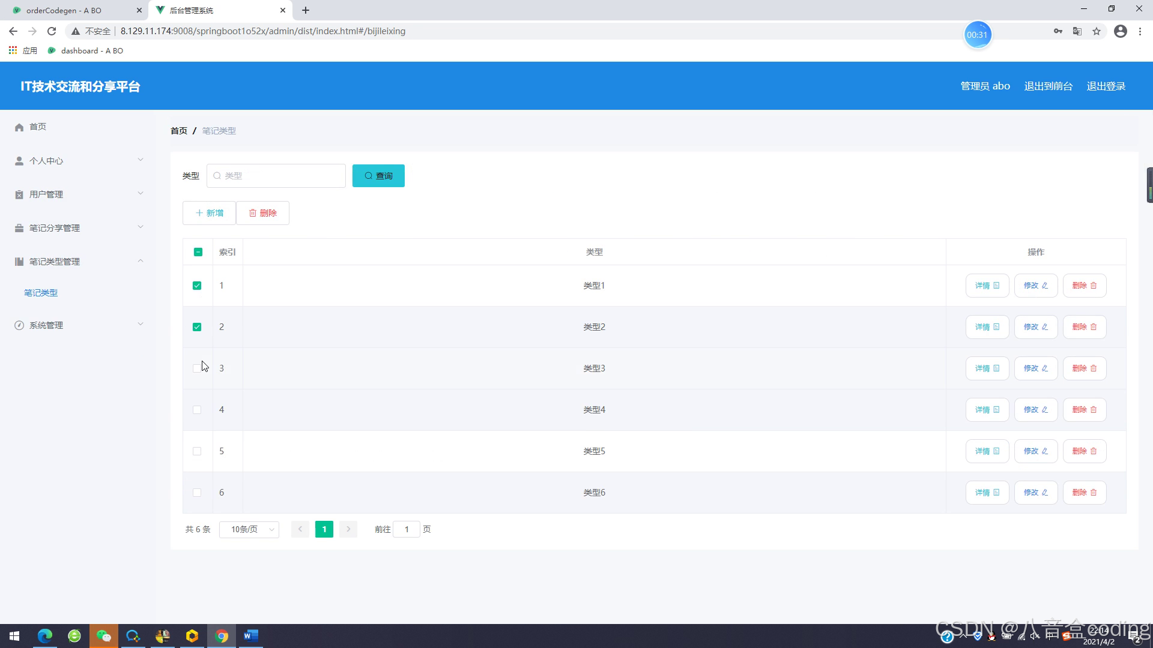Open Windows Start menu

pos(14,636)
